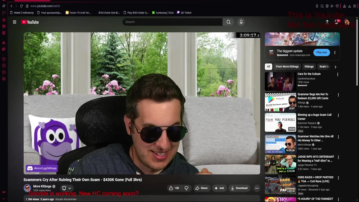Open the browser profile icon
This screenshot has height=202, width=359.
point(344,6)
